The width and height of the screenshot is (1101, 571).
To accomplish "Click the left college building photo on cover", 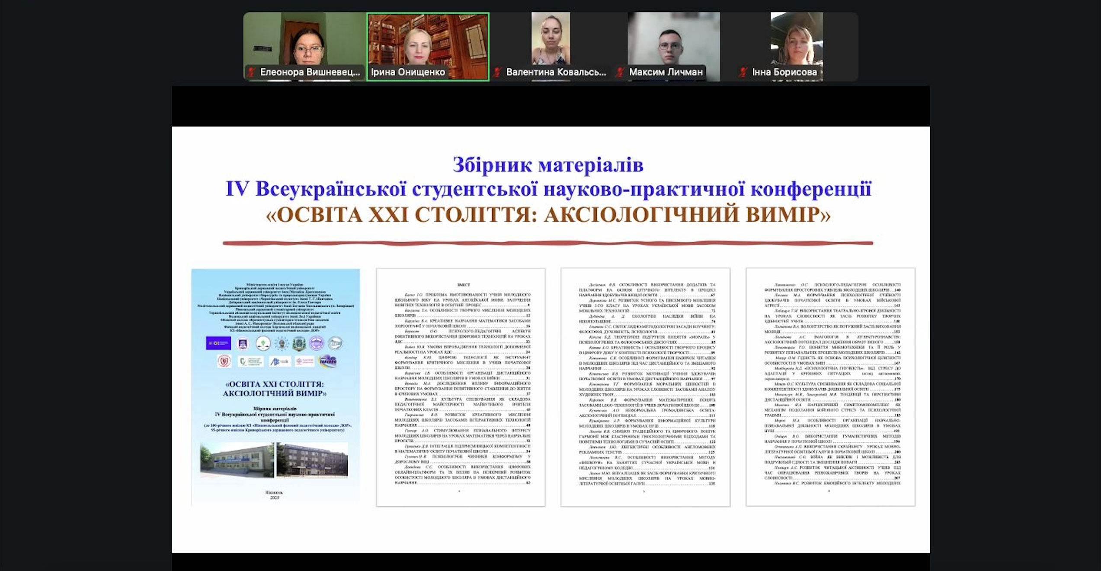I will (x=237, y=460).
